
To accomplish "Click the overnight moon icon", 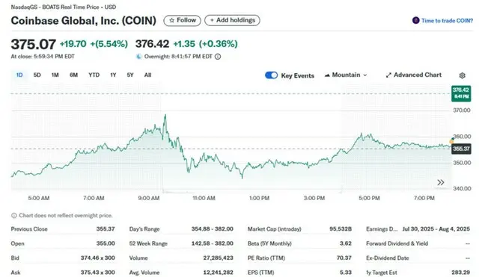I will 138,57.
